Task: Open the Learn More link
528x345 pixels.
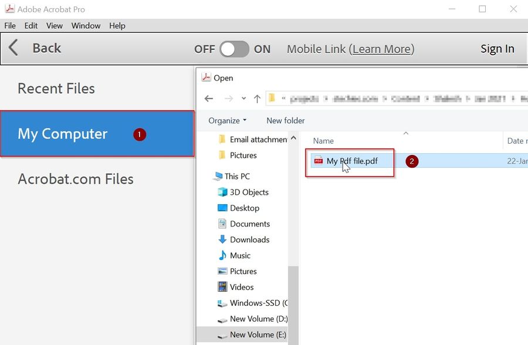Action: 381,49
